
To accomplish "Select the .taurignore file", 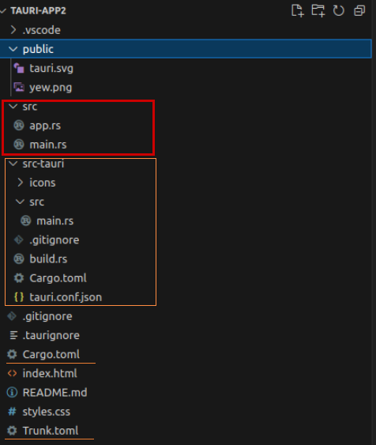I will pos(51,335).
